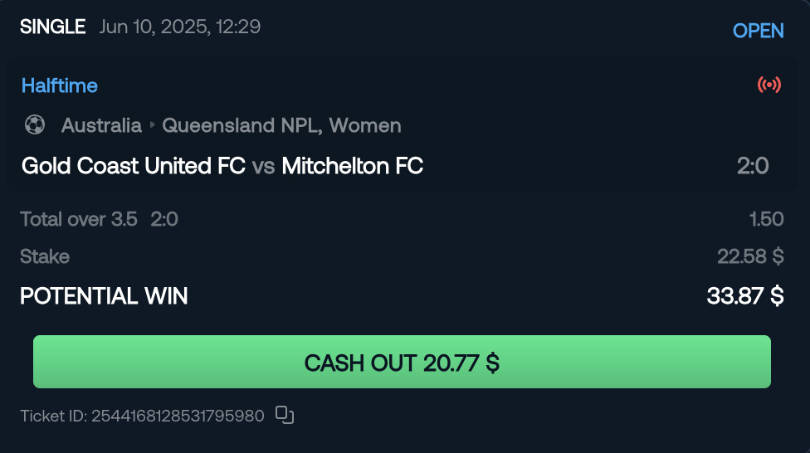Open the Australia country link
Image resolution: width=810 pixels, height=453 pixels.
coord(101,125)
